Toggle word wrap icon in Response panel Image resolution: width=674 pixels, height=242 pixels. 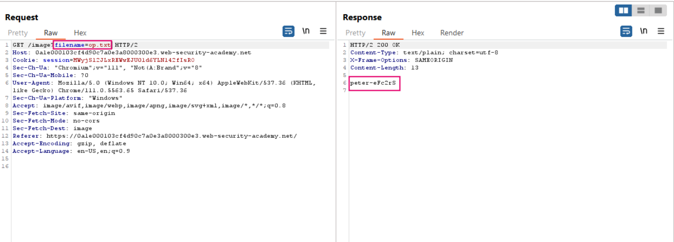[x=626, y=31]
